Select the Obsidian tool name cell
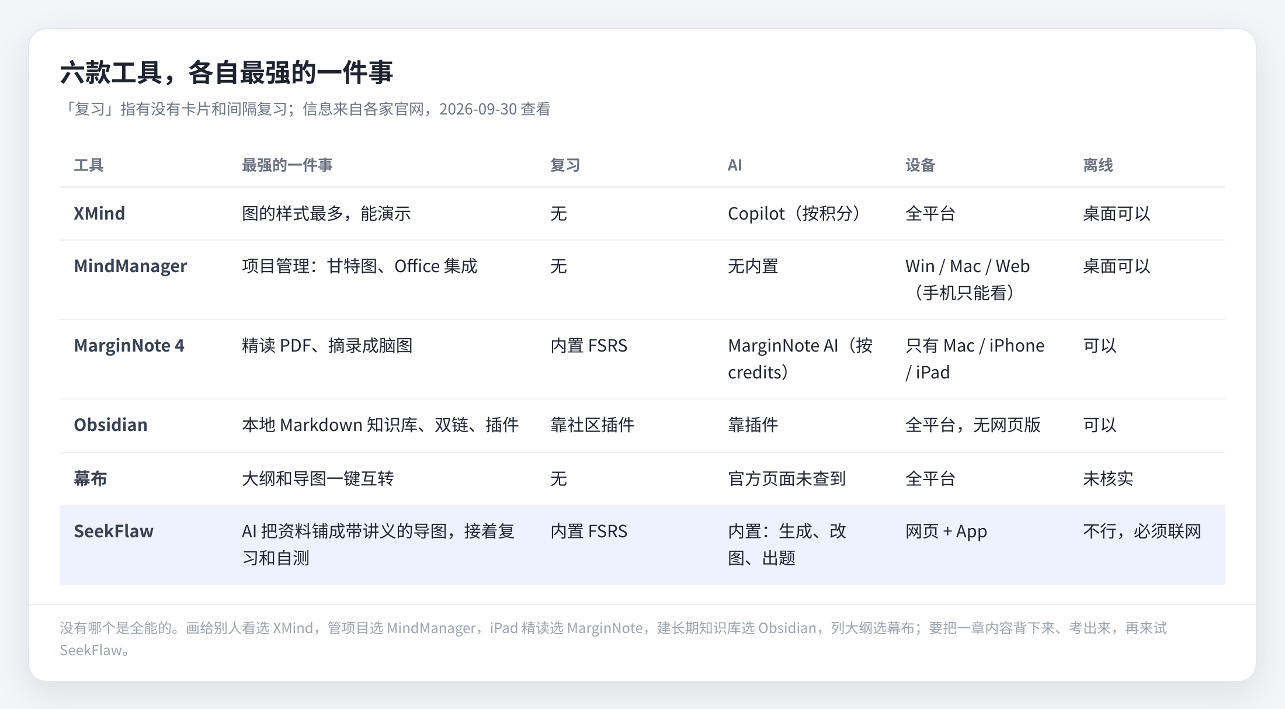 coord(110,425)
